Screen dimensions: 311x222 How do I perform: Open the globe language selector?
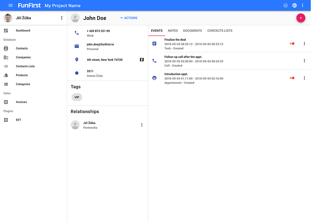tap(294, 6)
